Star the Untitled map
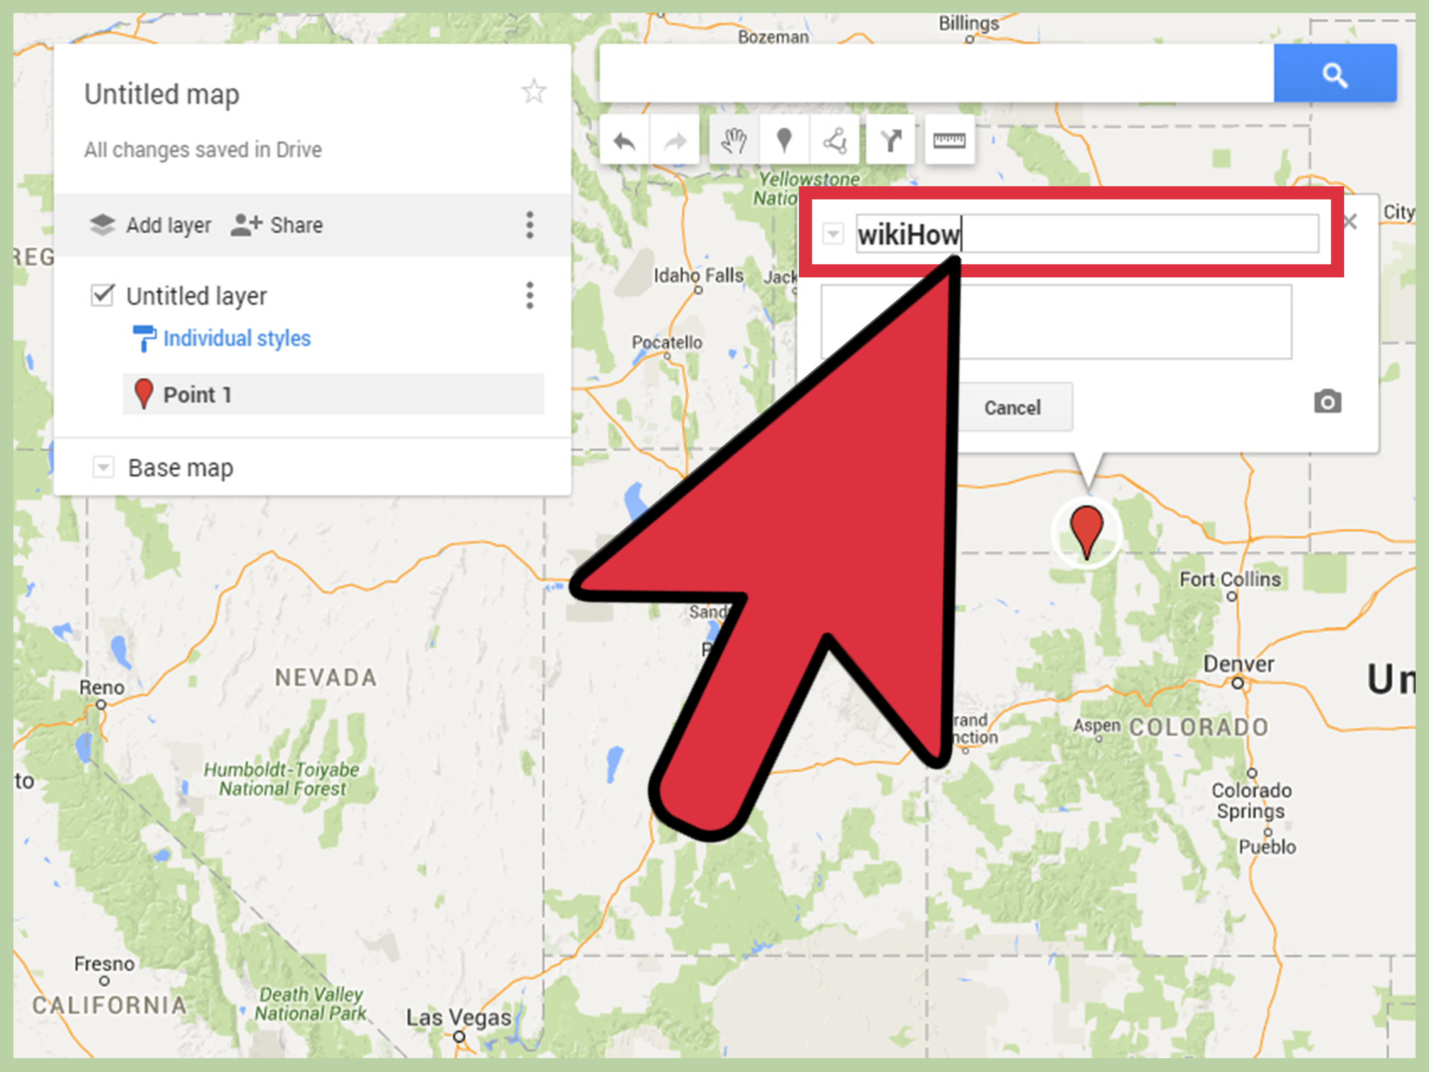The image size is (1429, 1072). pyautogui.click(x=534, y=91)
